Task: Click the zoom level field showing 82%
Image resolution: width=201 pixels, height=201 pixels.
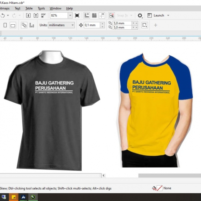Action: [59, 15]
